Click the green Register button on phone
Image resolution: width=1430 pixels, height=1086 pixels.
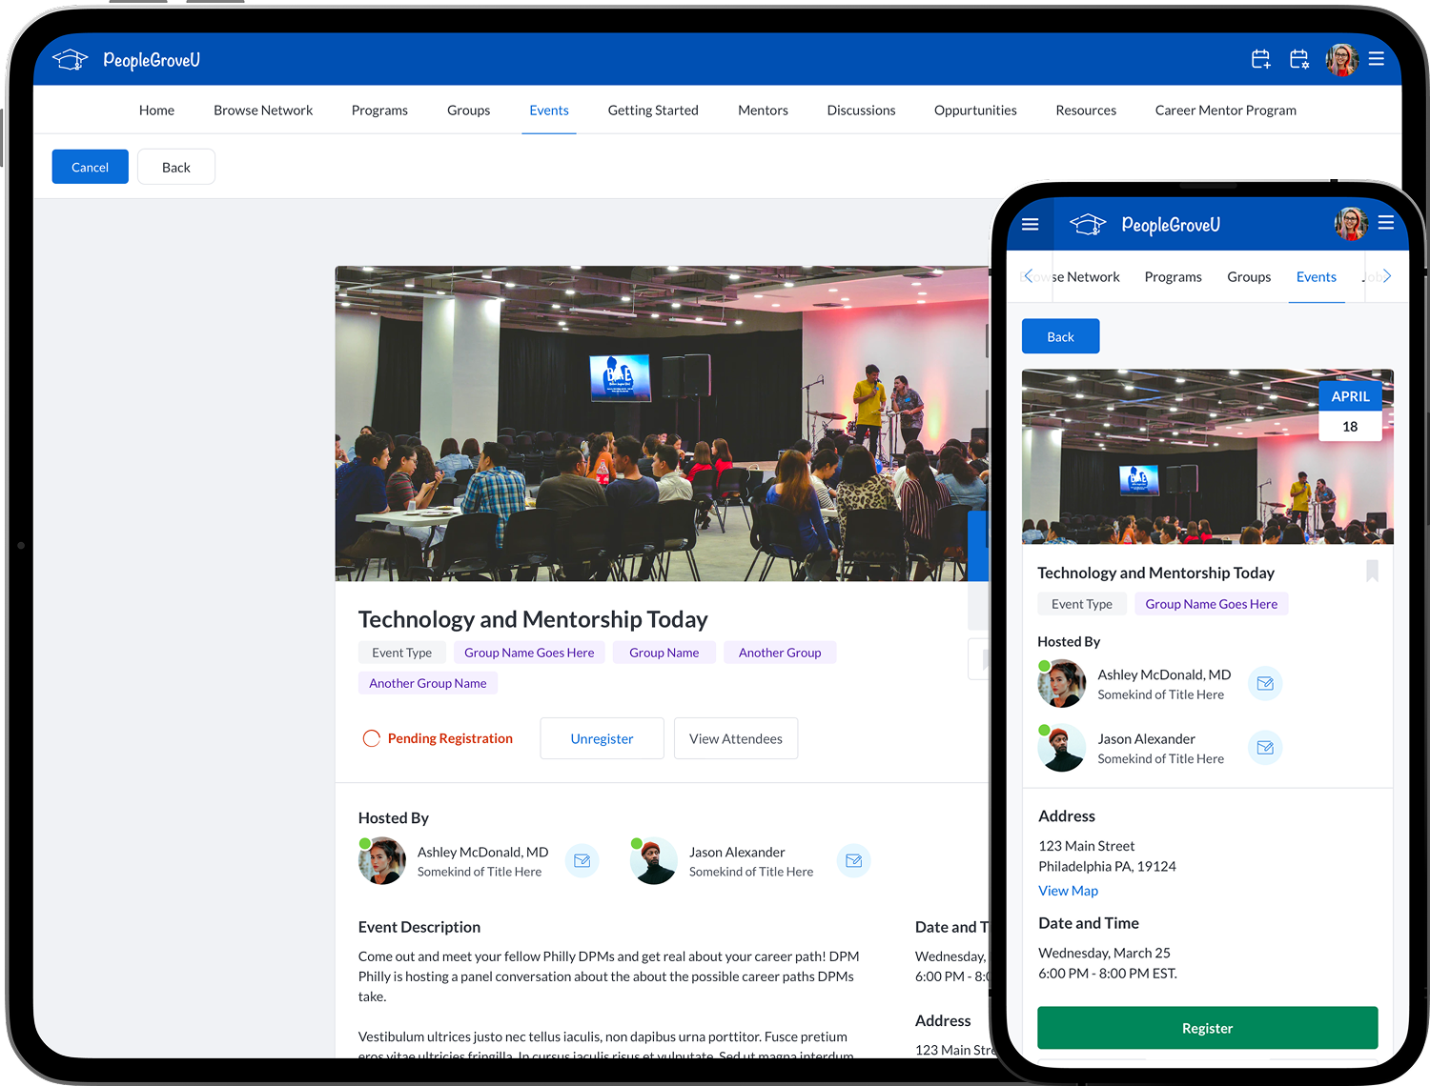pyautogui.click(x=1207, y=1028)
